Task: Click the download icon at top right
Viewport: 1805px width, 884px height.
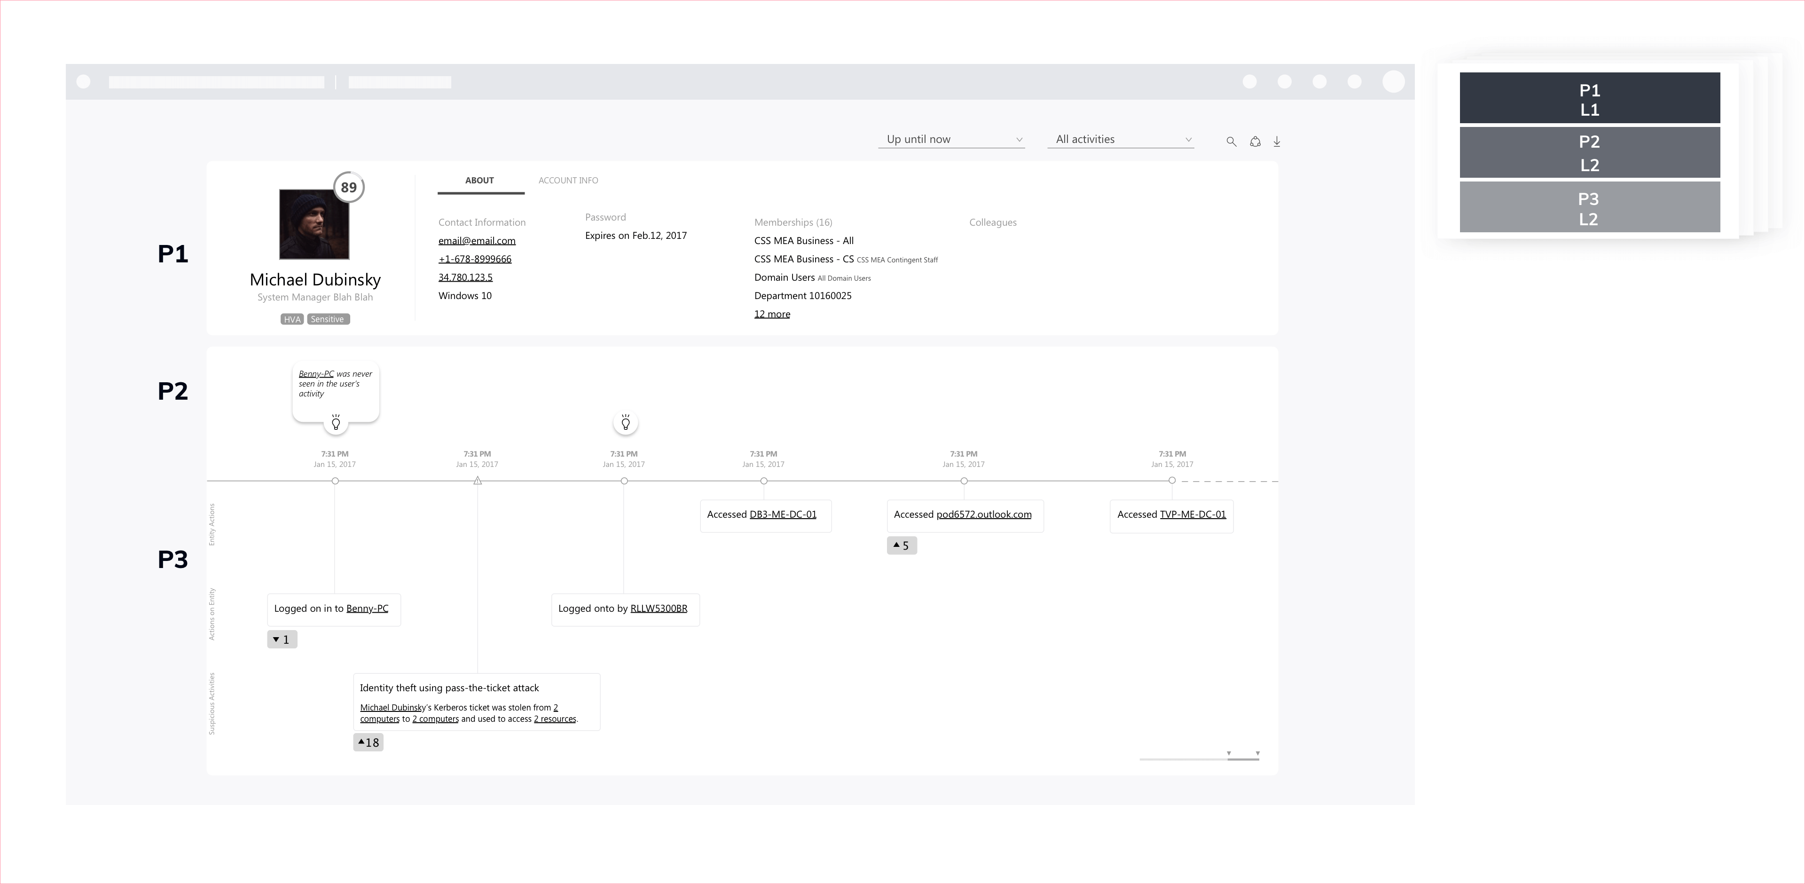Action: [1277, 142]
